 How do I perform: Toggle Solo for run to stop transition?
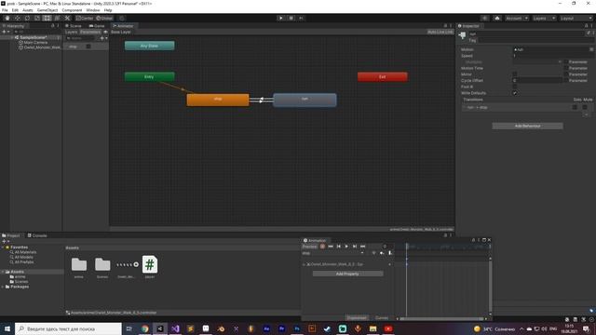click(575, 108)
